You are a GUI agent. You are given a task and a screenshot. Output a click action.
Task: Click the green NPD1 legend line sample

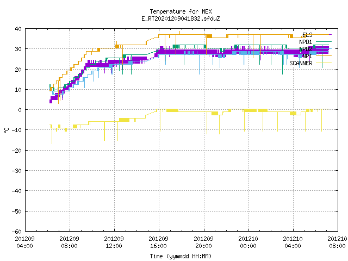pyautogui.click(x=324, y=41)
